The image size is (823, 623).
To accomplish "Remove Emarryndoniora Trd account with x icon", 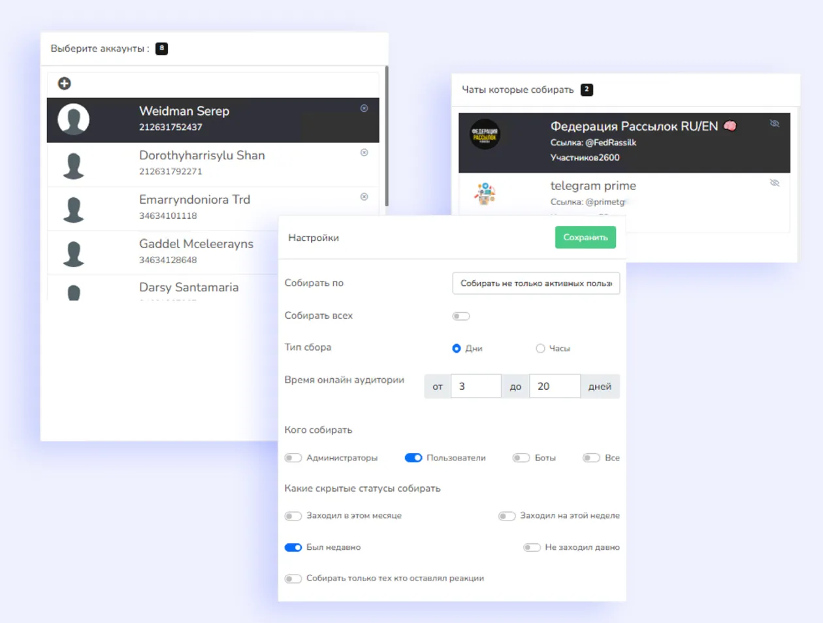I will 364,197.
